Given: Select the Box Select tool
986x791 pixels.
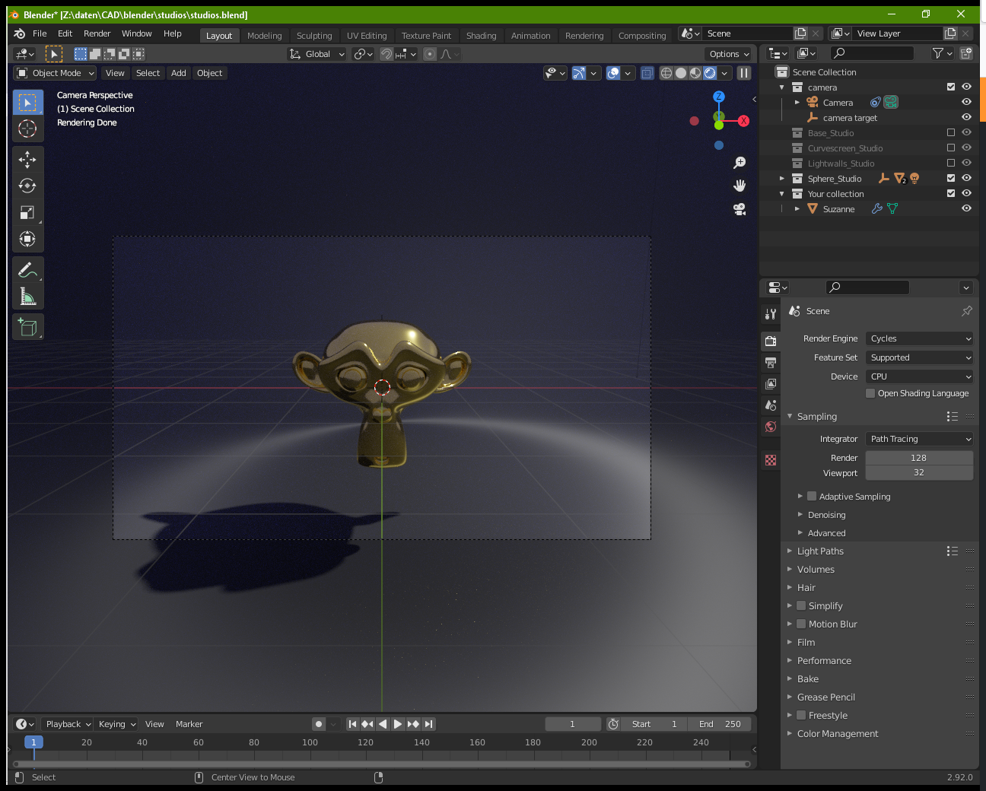Looking at the screenshot, I should pyautogui.click(x=27, y=102).
